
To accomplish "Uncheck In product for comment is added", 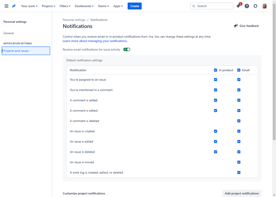I will 215,100.
